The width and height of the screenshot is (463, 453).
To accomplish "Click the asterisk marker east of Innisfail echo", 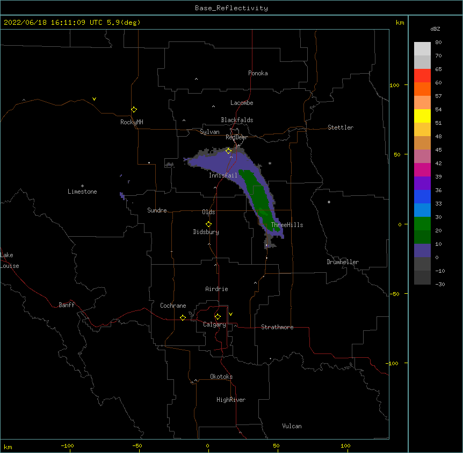I will point(270,163).
